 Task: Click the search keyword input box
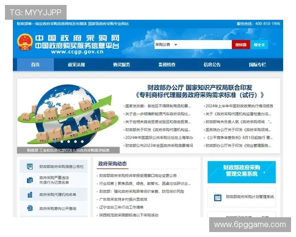pyautogui.click(x=205, y=44)
